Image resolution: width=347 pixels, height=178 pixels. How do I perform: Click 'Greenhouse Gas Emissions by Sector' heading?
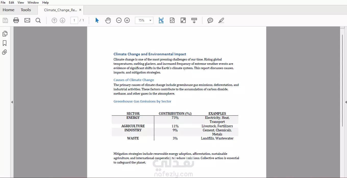tap(142, 101)
